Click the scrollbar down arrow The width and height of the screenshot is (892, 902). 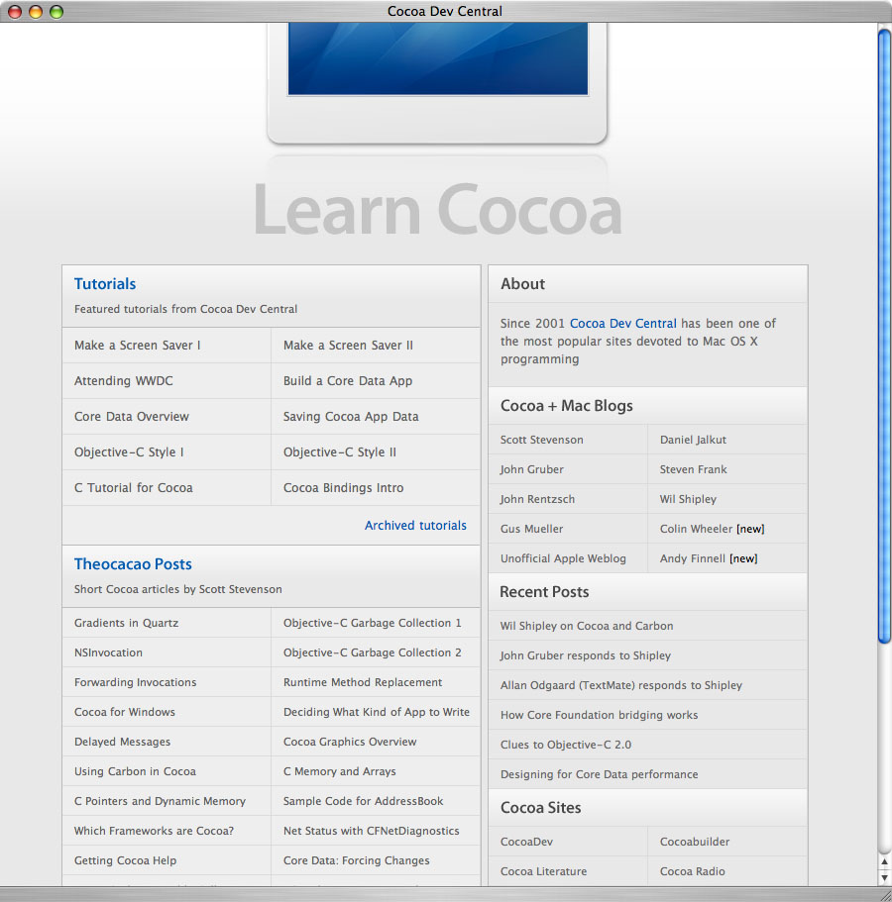pyautogui.click(x=884, y=878)
